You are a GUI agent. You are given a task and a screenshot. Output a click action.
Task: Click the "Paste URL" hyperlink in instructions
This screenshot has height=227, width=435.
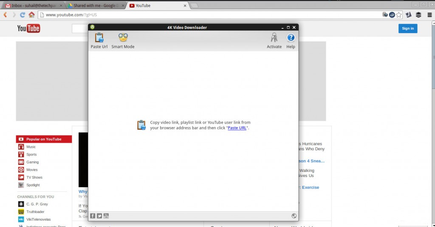click(x=237, y=128)
